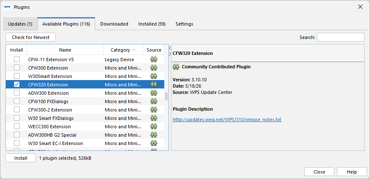The width and height of the screenshot is (370, 179).
Task: Select the ADW300 Extension plugin name
Action: pyautogui.click(x=48, y=93)
